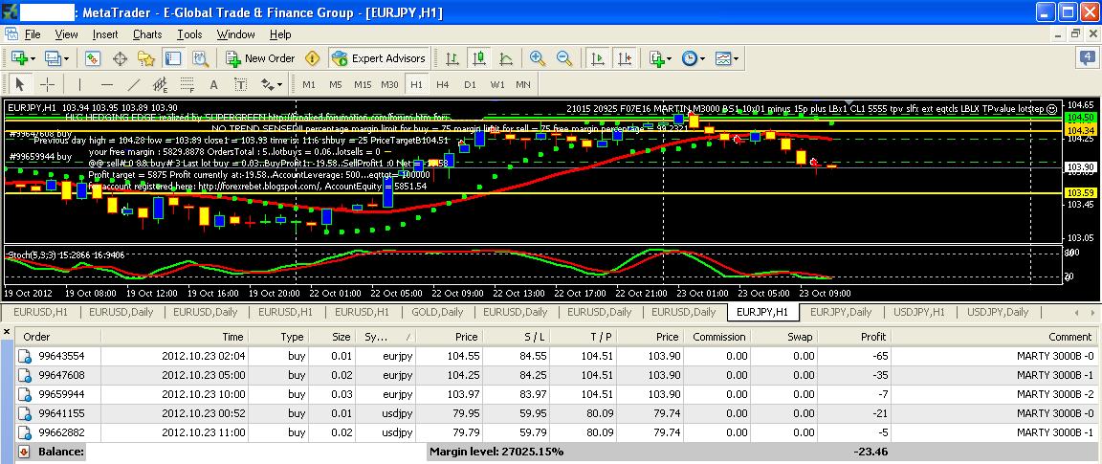The width and height of the screenshot is (1102, 464).
Task: Zoom out on the chart
Action: coord(563,58)
